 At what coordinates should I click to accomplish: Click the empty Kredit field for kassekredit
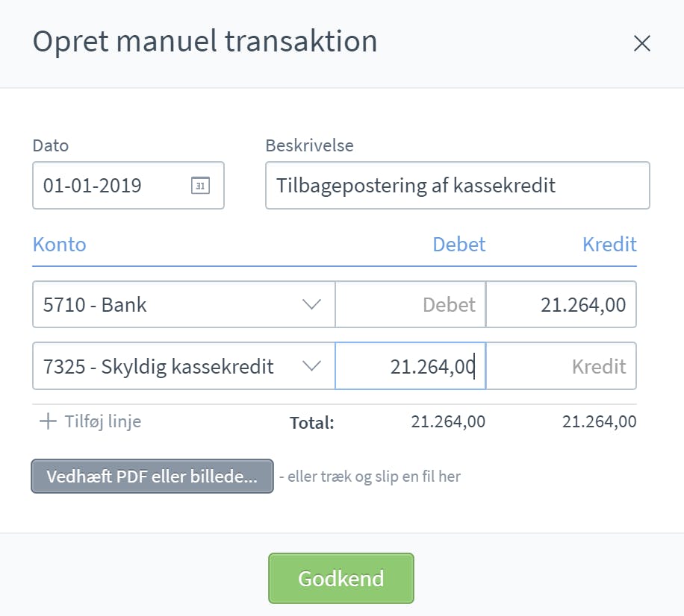point(561,366)
